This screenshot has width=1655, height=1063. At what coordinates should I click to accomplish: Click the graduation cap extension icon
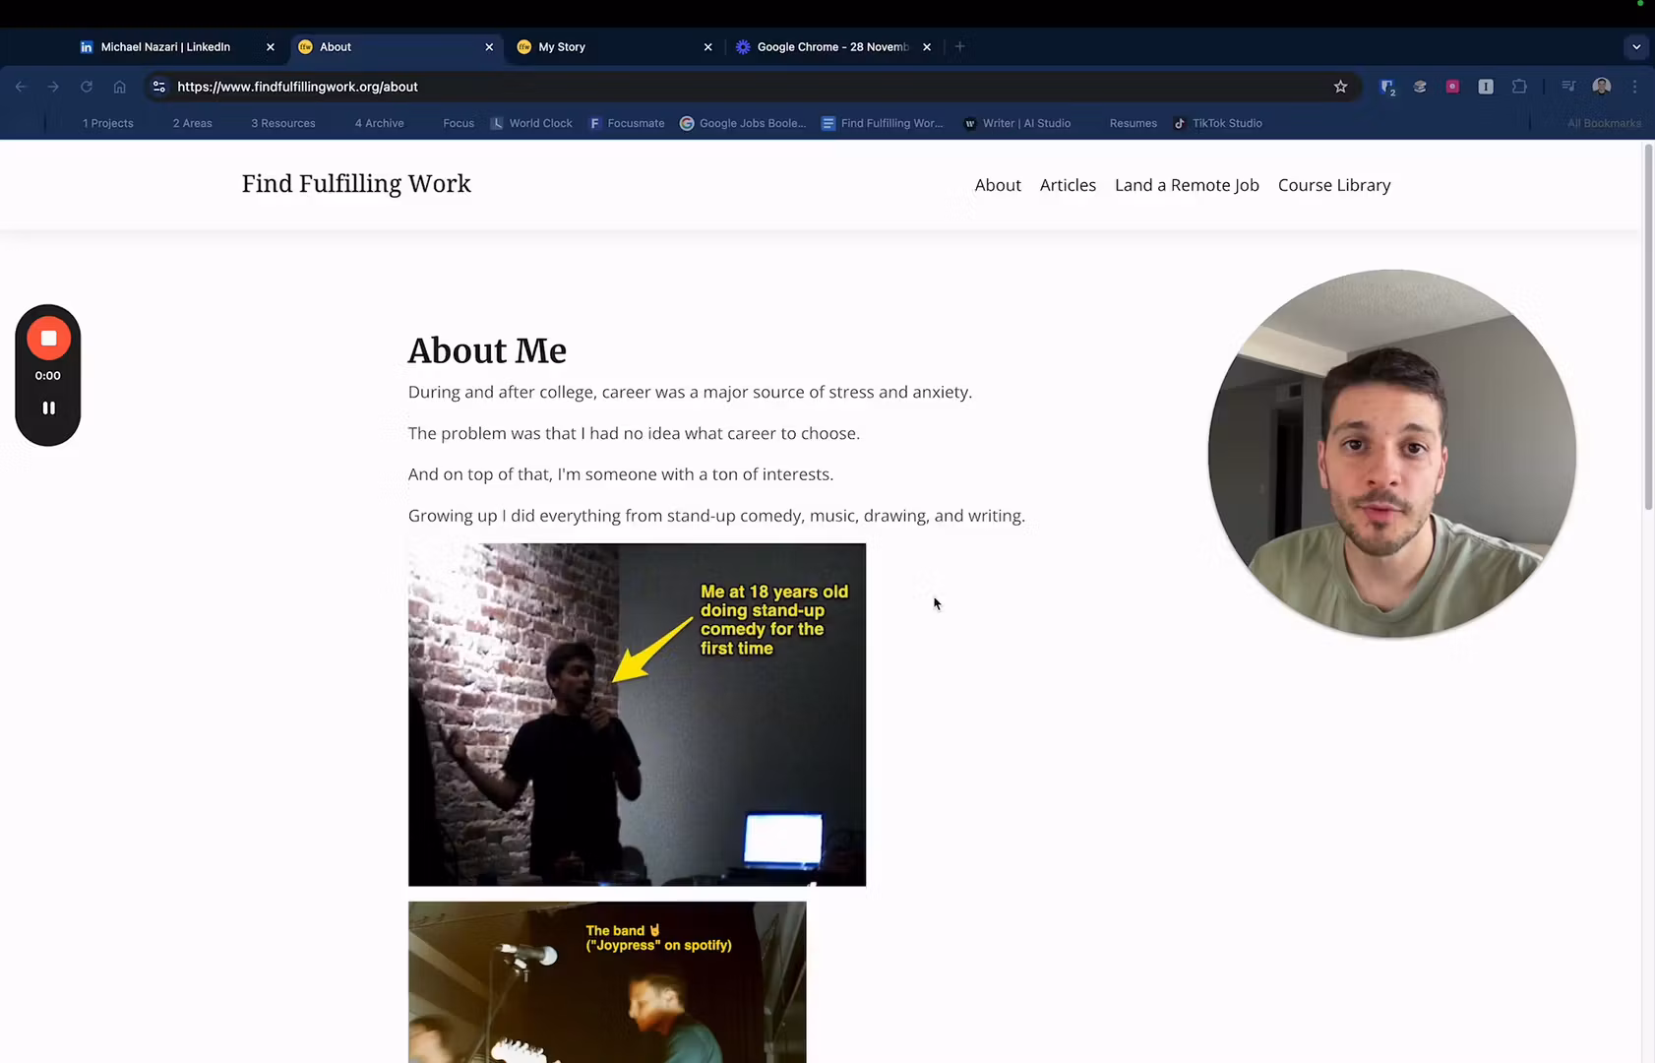[1420, 87]
